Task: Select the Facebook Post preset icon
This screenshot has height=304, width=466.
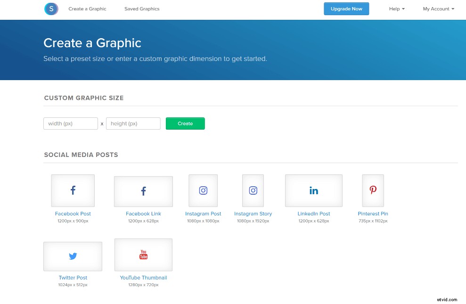Action: click(x=73, y=190)
